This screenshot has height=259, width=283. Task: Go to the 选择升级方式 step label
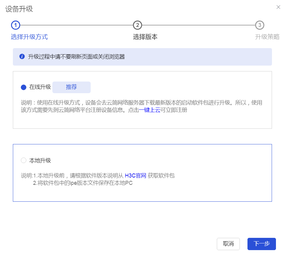[29, 37]
